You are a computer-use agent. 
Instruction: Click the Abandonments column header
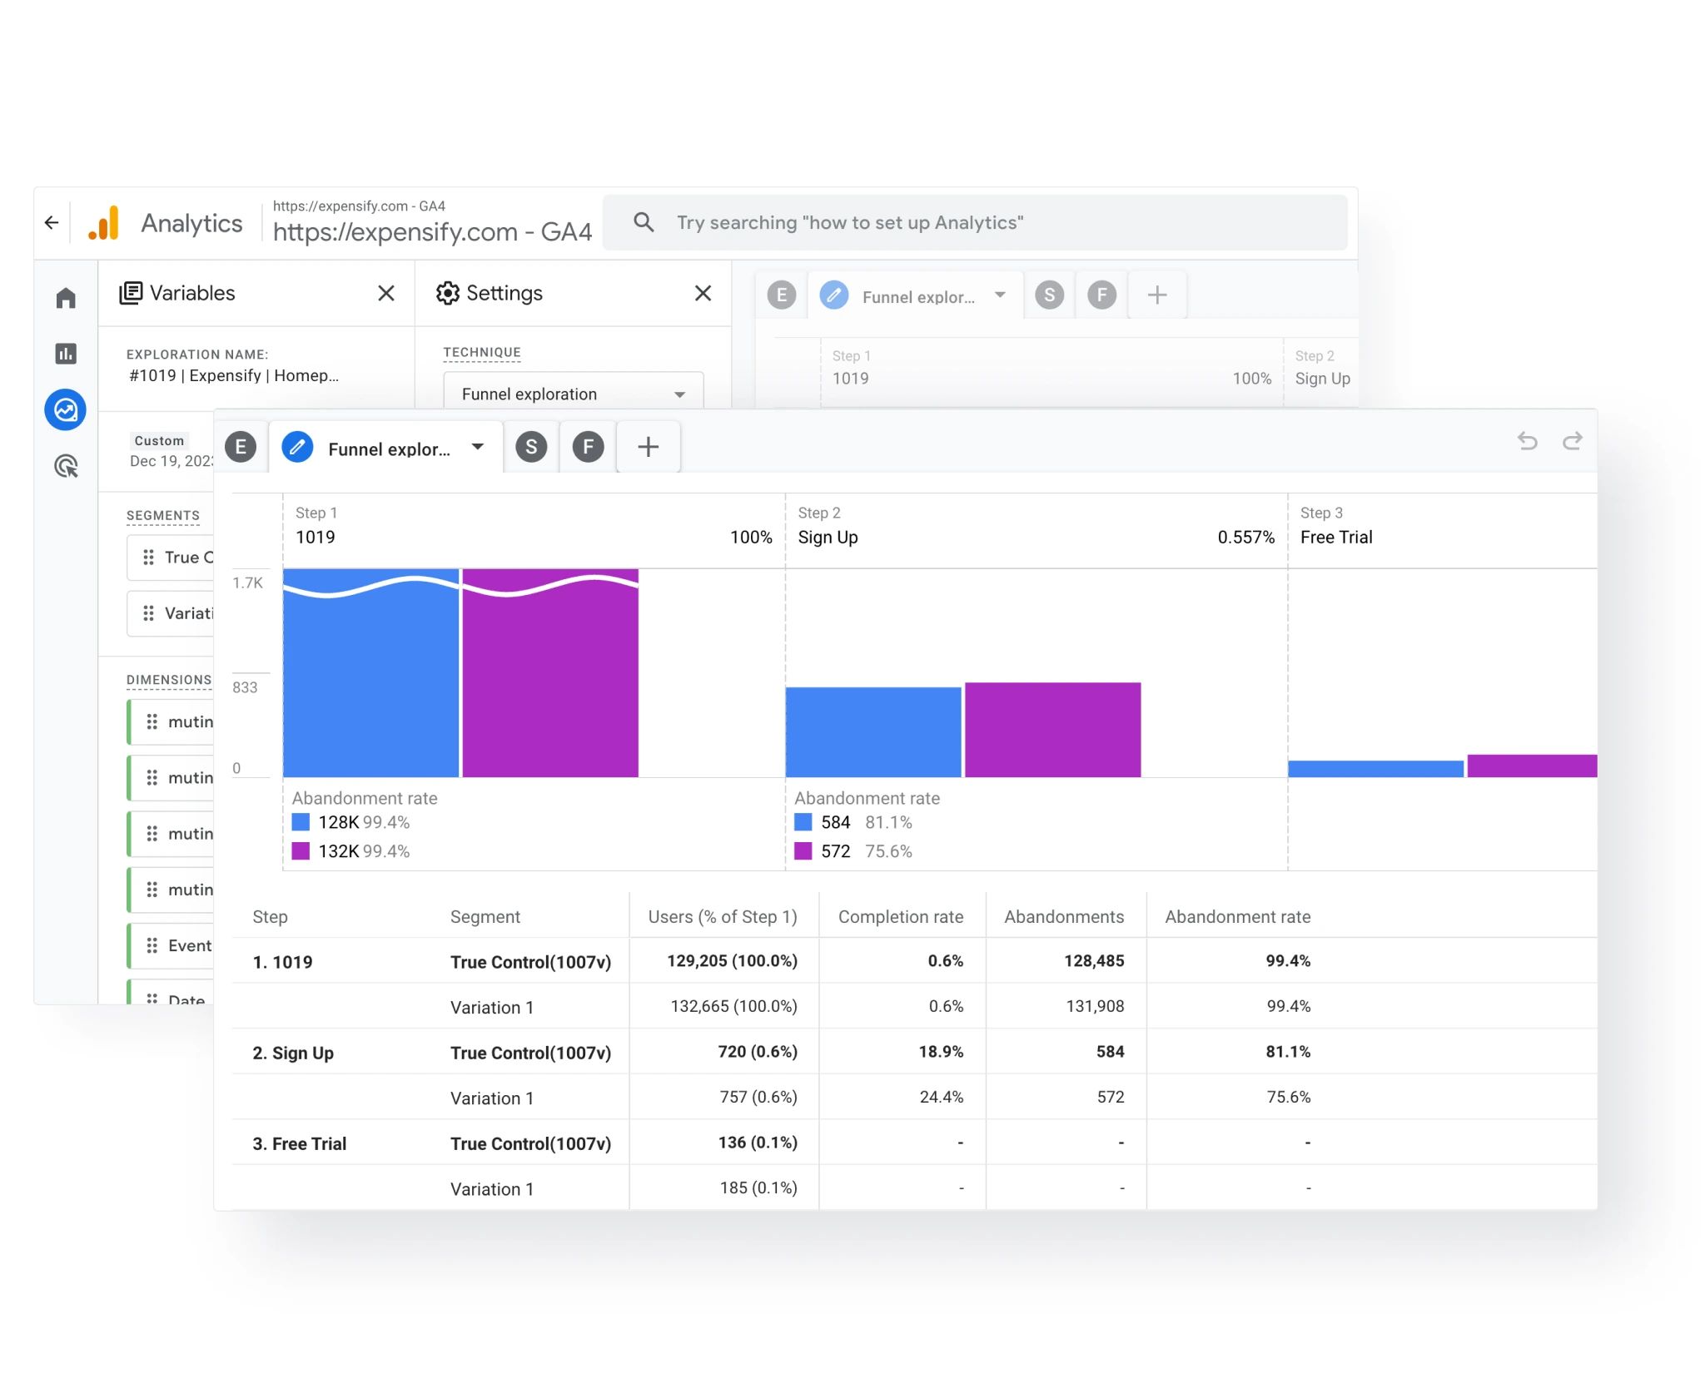1064,916
